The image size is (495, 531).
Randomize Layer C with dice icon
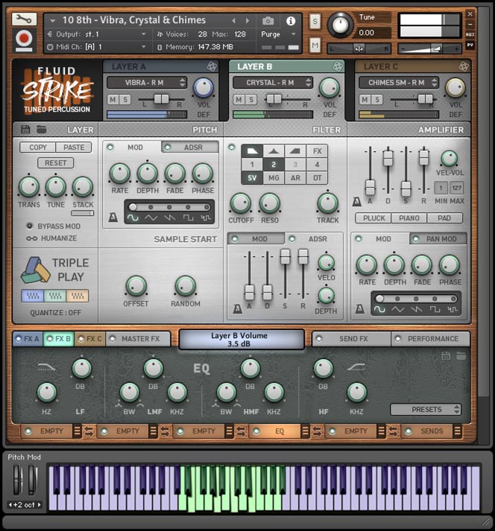tap(464, 66)
